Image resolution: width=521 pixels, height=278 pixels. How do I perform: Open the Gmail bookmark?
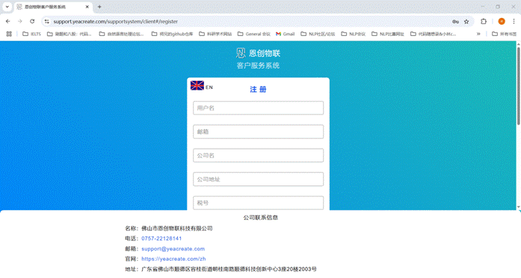click(x=285, y=34)
